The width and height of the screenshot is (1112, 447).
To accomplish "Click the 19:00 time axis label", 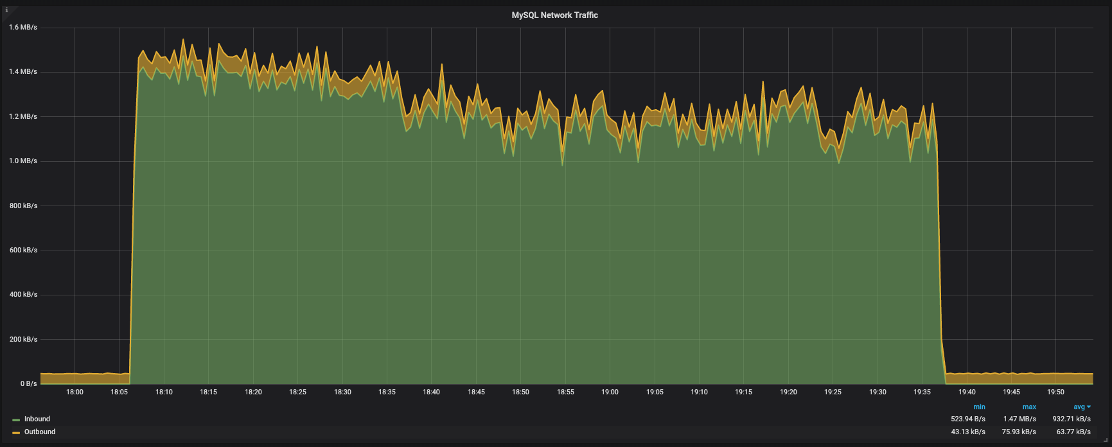I will click(x=610, y=392).
